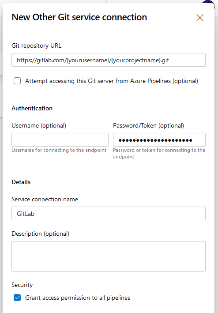This screenshot has width=218, height=313.
Task: Focus the Username (optional) text box
Action: [x=60, y=140]
